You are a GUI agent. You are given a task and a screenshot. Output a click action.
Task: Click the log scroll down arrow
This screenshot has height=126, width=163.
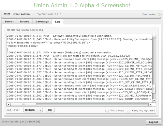(x=154, y=100)
